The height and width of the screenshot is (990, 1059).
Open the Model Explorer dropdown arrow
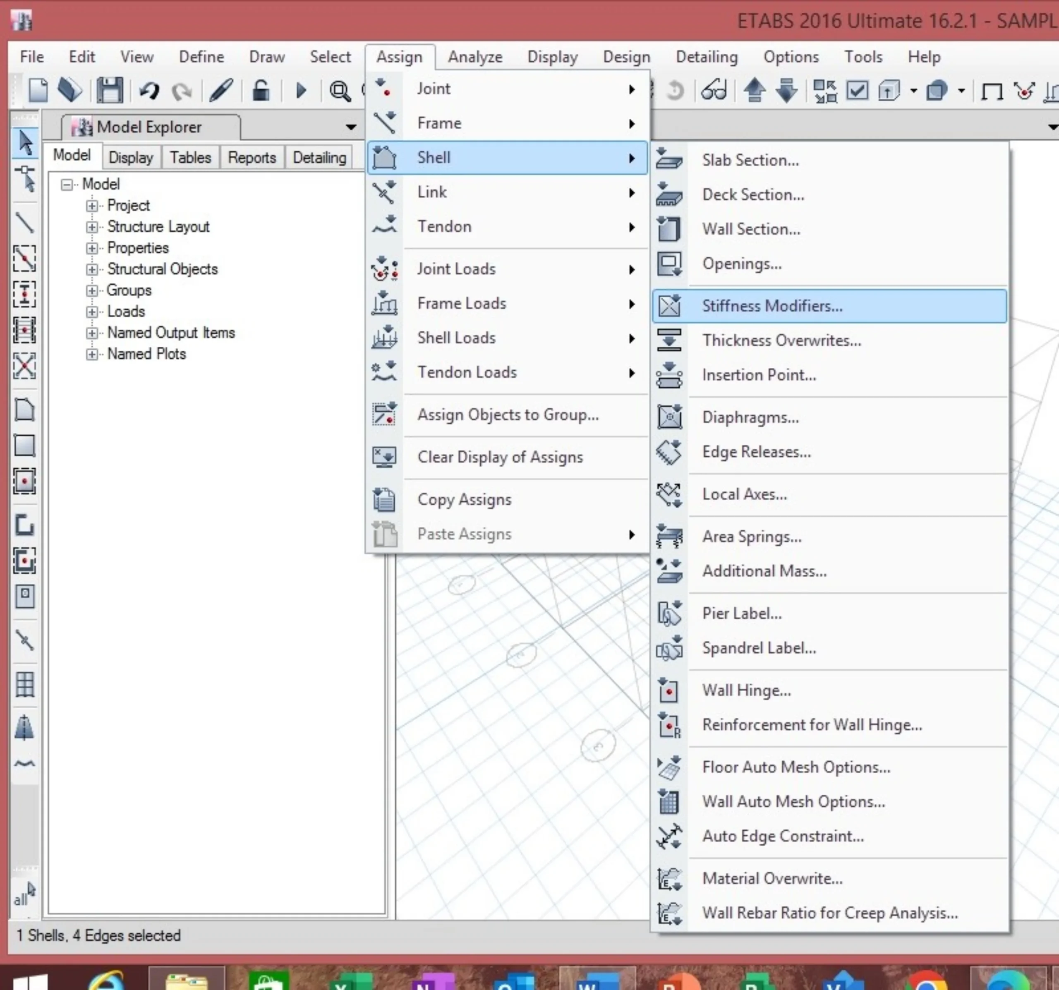pyautogui.click(x=350, y=127)
